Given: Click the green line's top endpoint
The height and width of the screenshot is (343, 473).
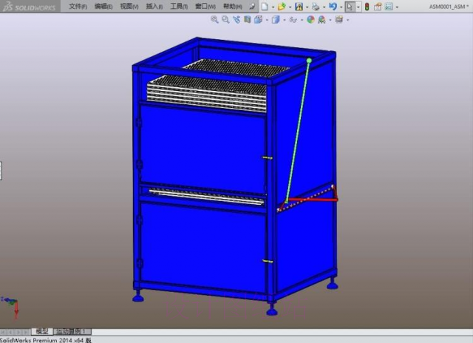Looking at the screenshot, I should pyautogui.click(x=308, y=61).
